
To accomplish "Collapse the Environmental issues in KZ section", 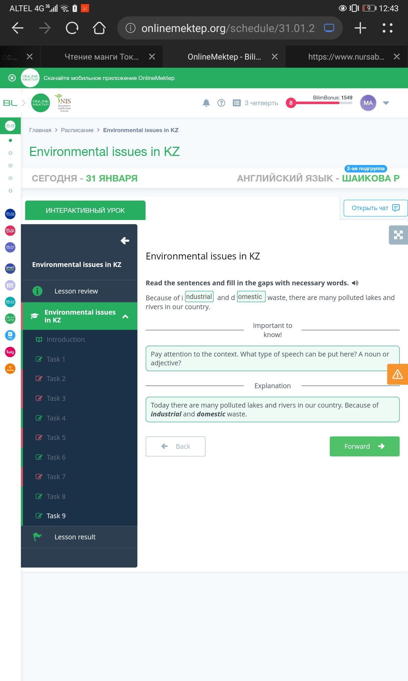I will [x=125, y=316].
